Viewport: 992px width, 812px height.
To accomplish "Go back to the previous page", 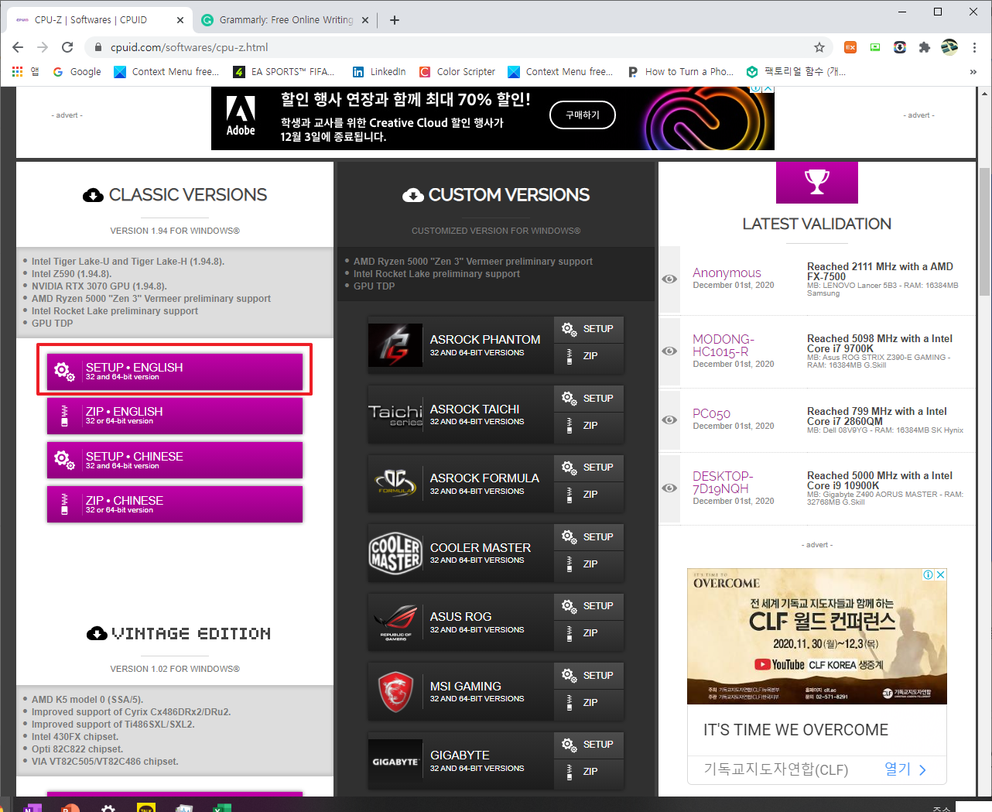I will (x=18, y=47).
